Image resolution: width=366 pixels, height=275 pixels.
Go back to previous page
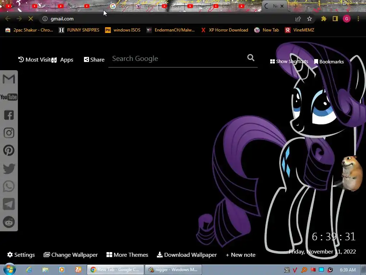(8, 19)
